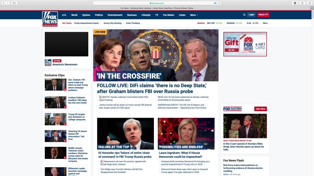Viewport: 314px width, 176px height.
Task: Mute the tab audio speaker icon
Action: [215, 3]
